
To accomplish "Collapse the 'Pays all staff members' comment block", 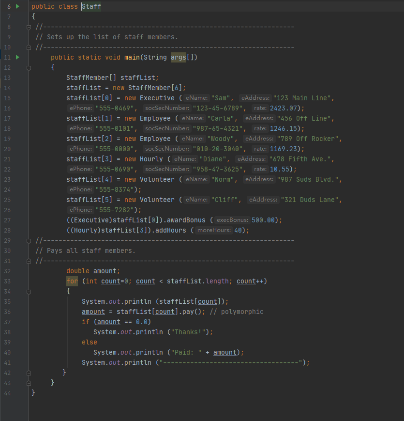I will click(x=29, y=240).
